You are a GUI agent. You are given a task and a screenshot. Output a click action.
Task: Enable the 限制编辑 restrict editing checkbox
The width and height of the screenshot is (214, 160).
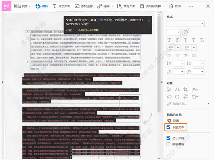[x=169, y=144]
